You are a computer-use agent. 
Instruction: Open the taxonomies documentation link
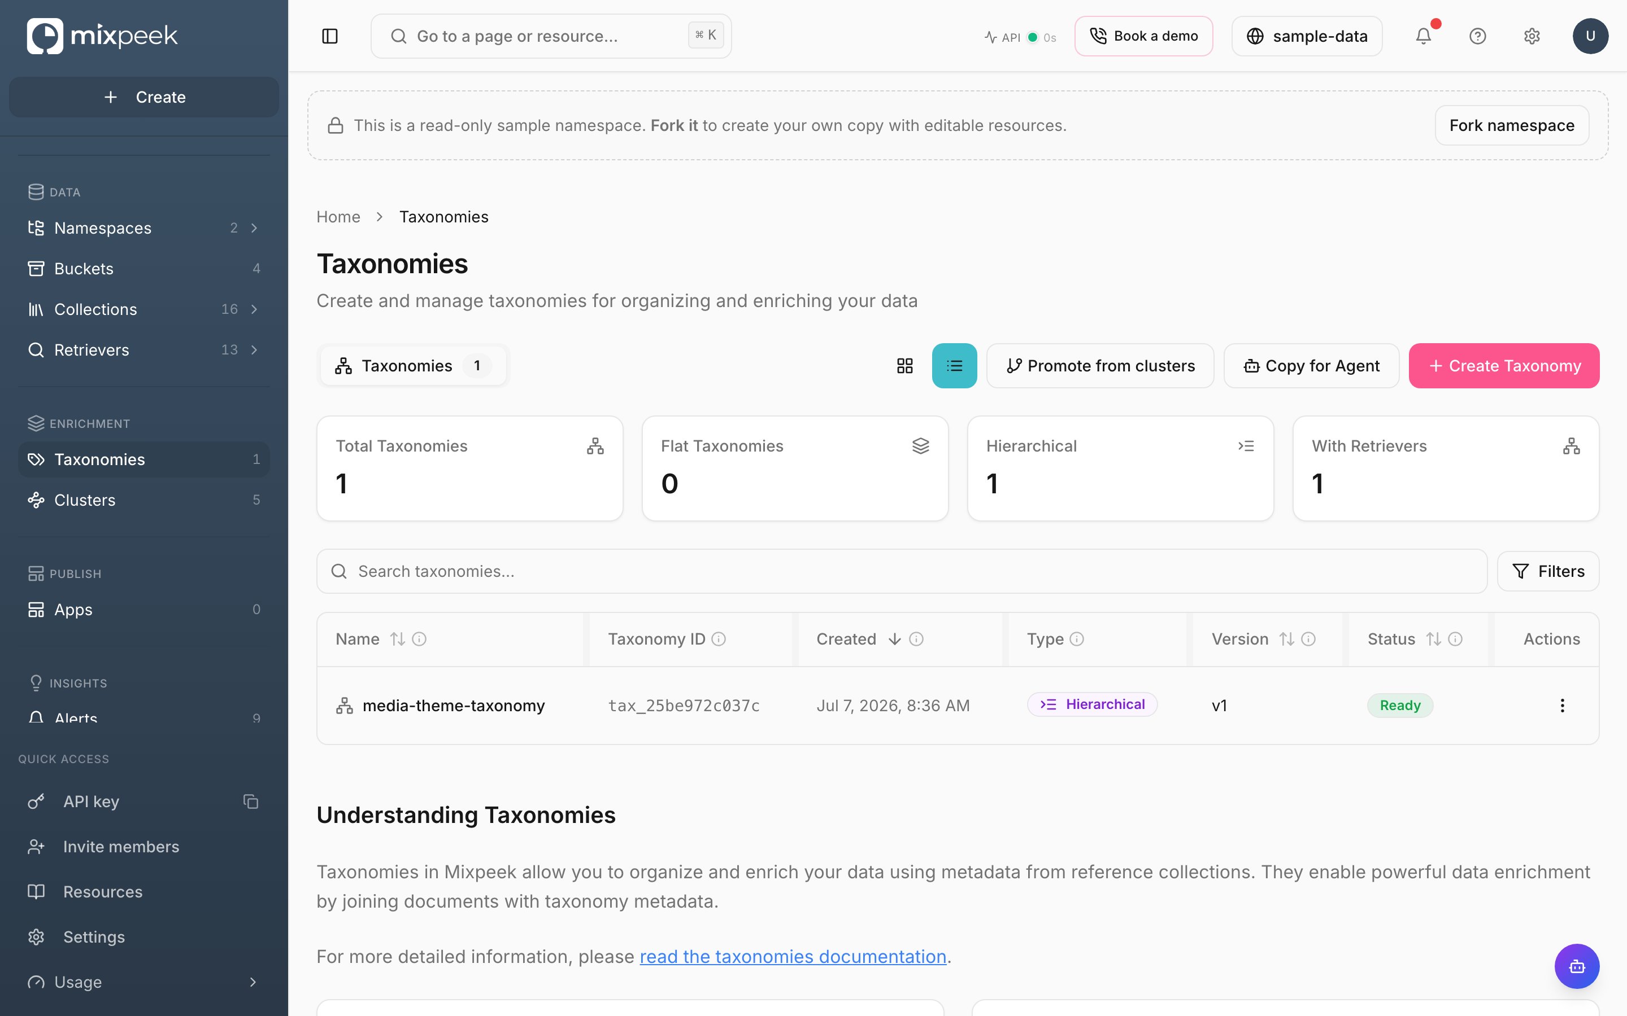[x=793, y=956]
